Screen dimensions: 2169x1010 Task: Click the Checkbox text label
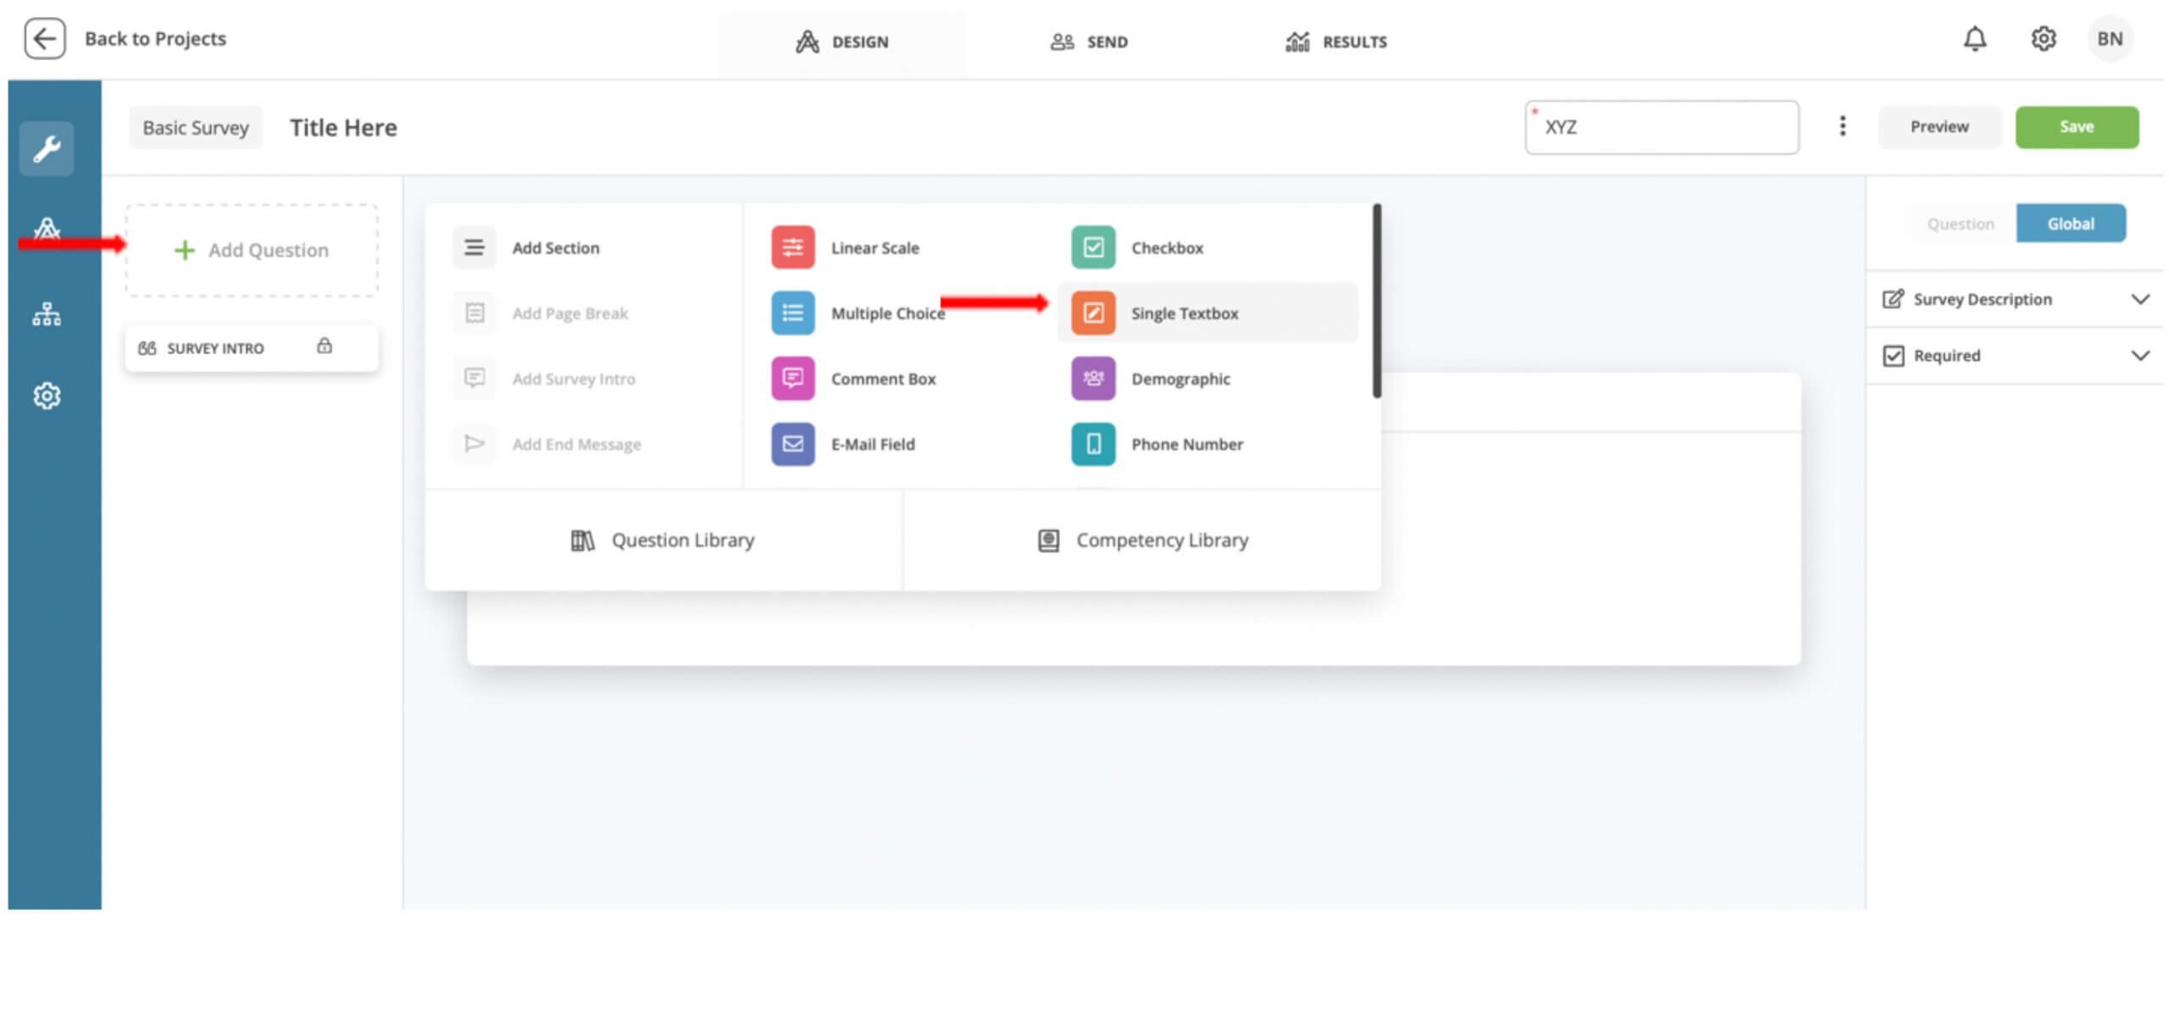1167,248
